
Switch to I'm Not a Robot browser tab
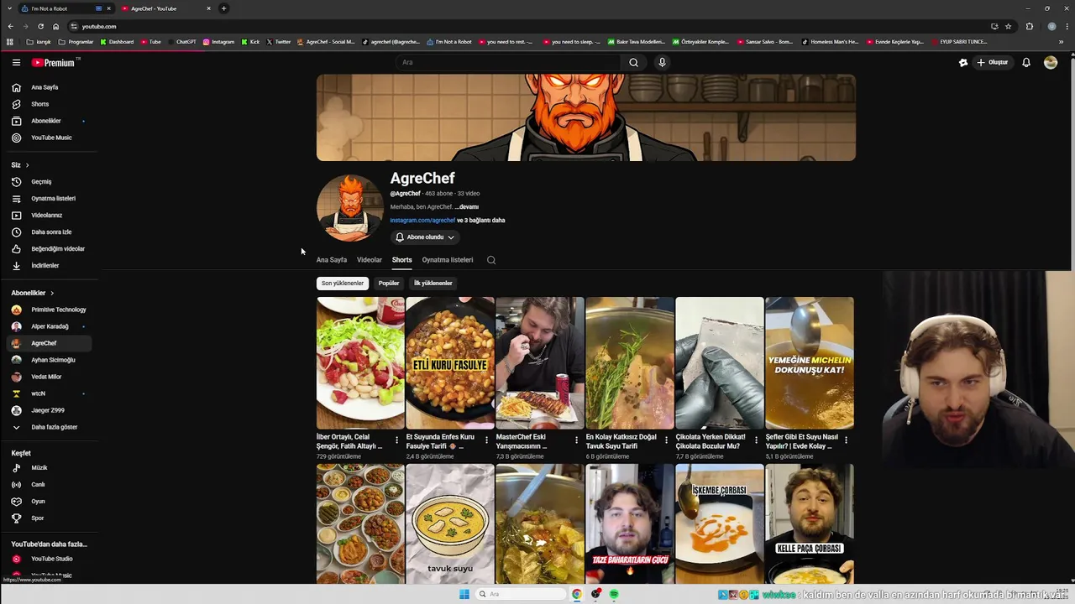coord(66,8)
